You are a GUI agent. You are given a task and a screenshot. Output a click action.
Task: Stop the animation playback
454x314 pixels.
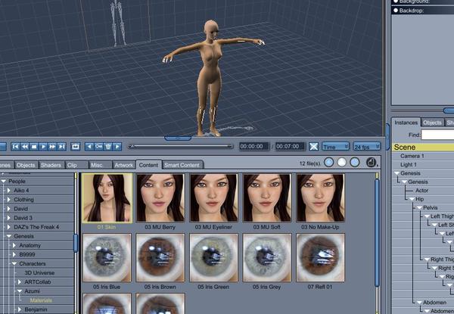tap(34, 147)
